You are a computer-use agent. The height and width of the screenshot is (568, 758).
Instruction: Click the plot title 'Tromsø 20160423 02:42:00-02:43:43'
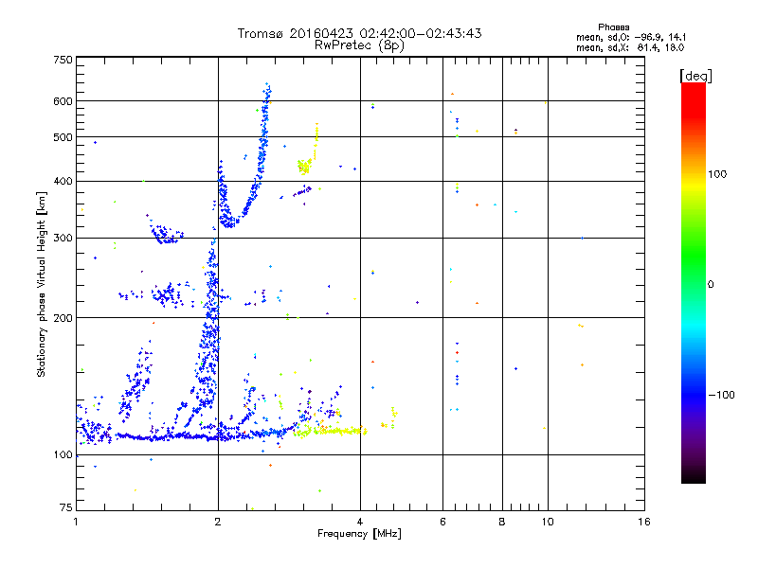(x=359, y=33)
